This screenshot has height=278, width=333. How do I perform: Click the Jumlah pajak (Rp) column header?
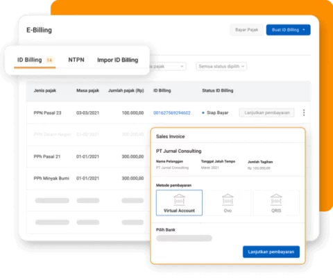tap(126, 90)
